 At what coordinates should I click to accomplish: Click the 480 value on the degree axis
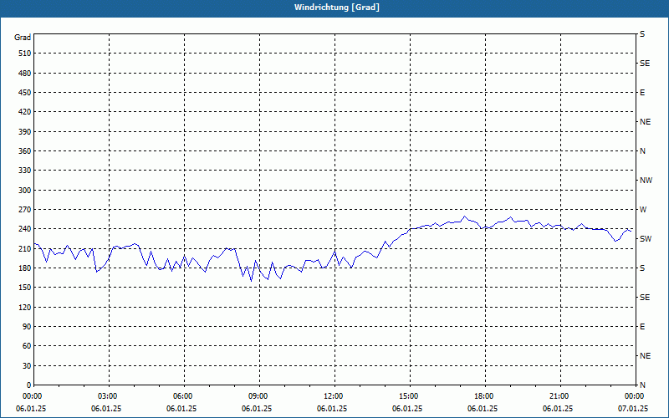[x=25, y=74]
